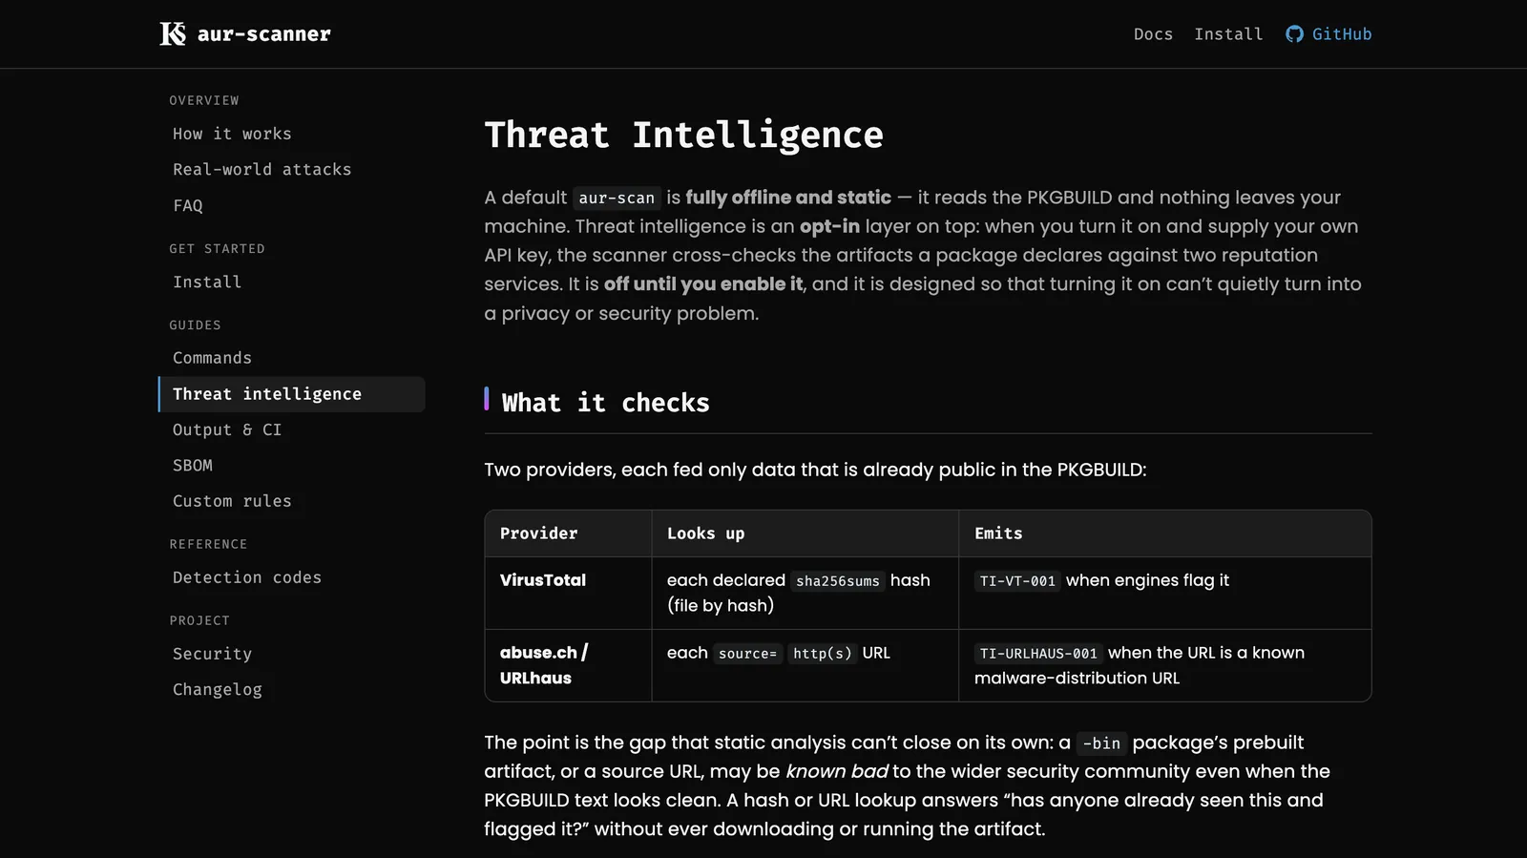Open the Custom rules guide
This screenshot has width=1527, height=858.
(232, 501)
